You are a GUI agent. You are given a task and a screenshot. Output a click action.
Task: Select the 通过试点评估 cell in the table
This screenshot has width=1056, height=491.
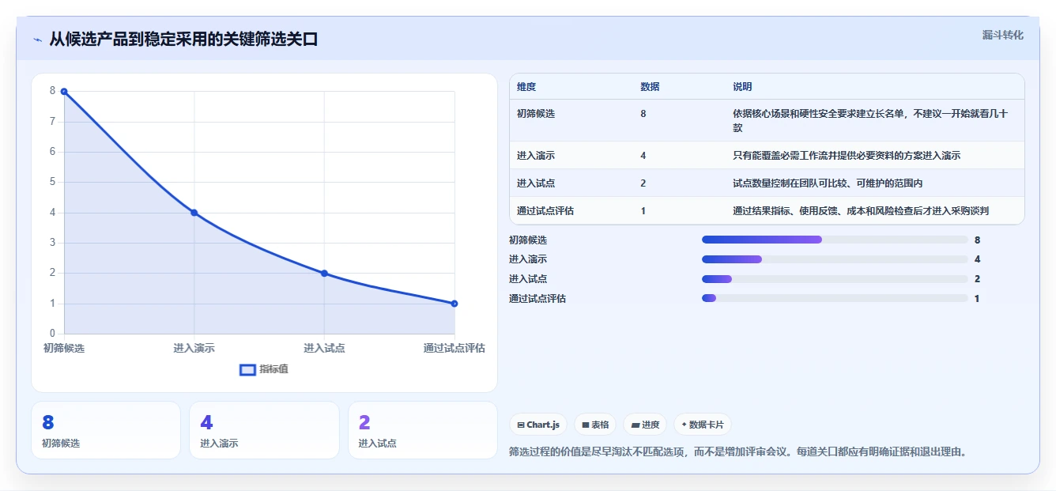coord(545,211)
